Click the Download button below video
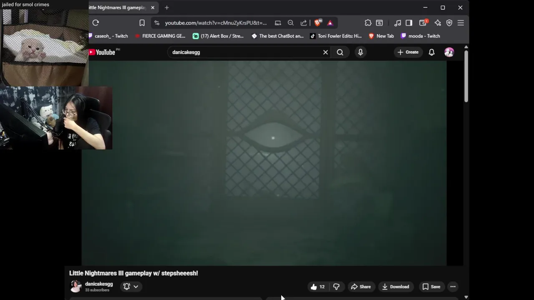Viewport: 534px width, 300px height. pos(395,287)
